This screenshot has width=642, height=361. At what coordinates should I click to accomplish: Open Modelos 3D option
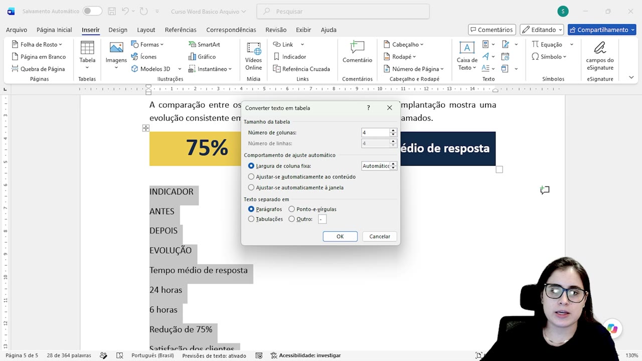coord(151,69)
